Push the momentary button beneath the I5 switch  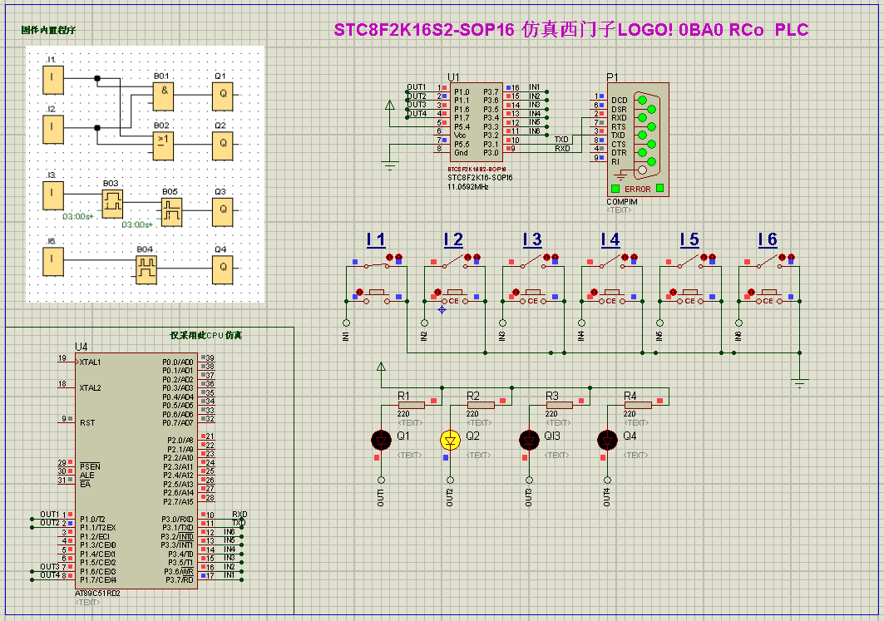[x=690, y=297]
